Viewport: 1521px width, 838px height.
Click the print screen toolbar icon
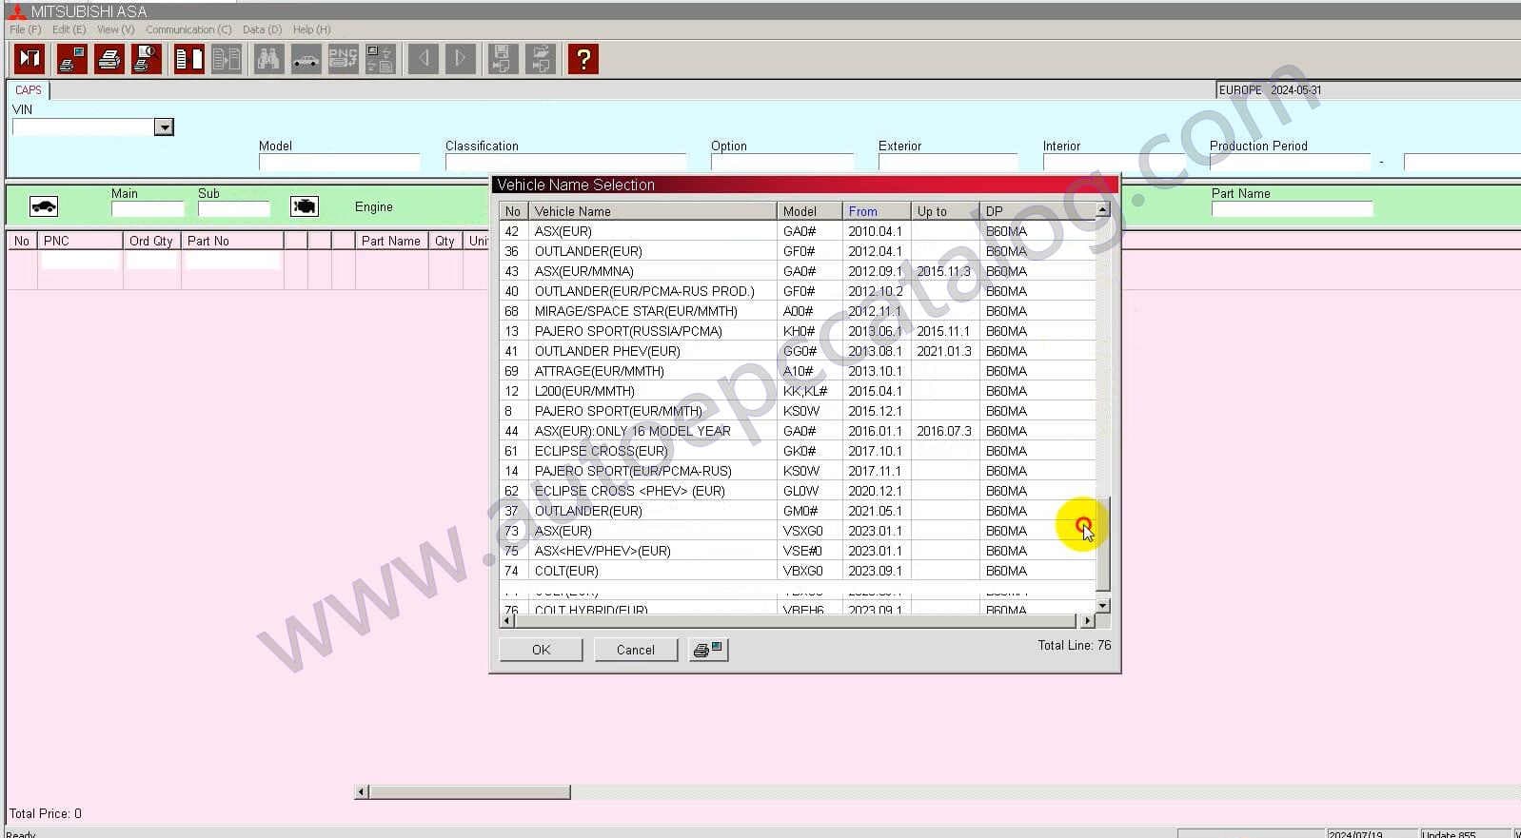click(71, 60)
